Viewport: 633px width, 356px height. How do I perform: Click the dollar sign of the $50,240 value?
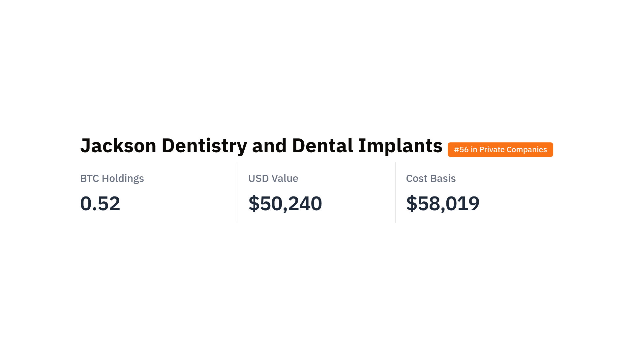click(254, 203)
